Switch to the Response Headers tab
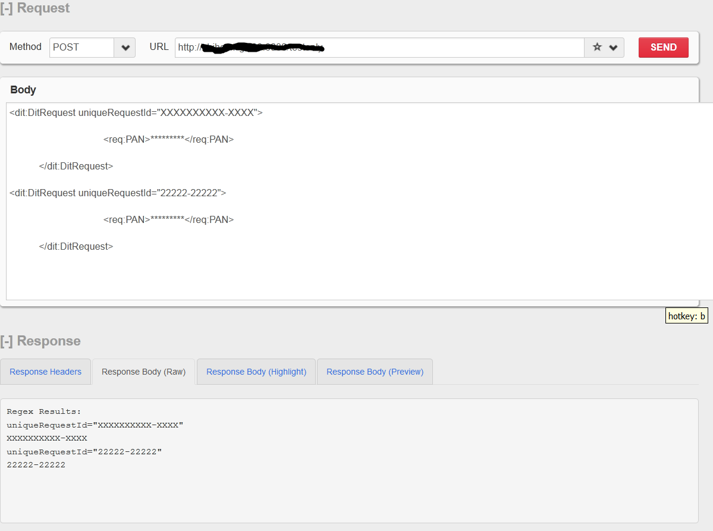Image resolution: width=713 pixels, height=531 pixels. pyautogui.click(x=45, y=371)
